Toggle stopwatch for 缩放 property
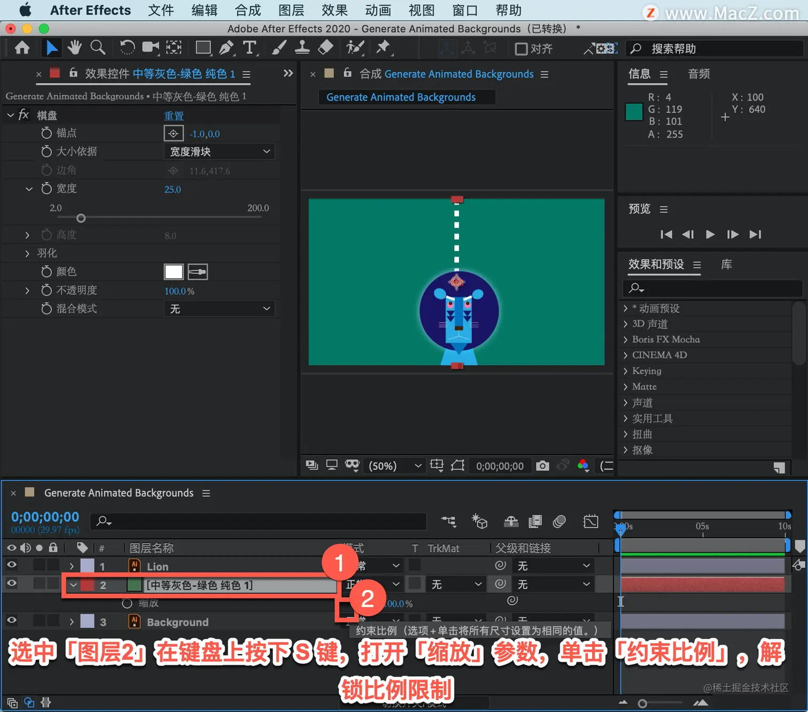Screen dimensions: 808x712 click(127, 603)
